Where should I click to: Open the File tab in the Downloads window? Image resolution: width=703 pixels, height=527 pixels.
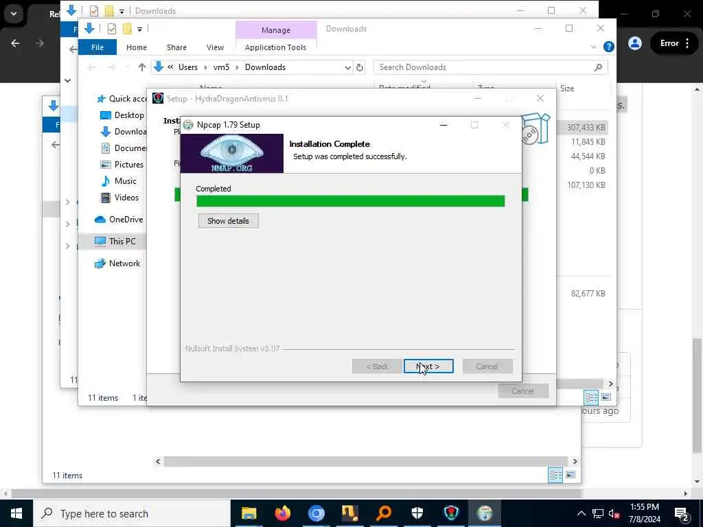click(x=97, y=47)
